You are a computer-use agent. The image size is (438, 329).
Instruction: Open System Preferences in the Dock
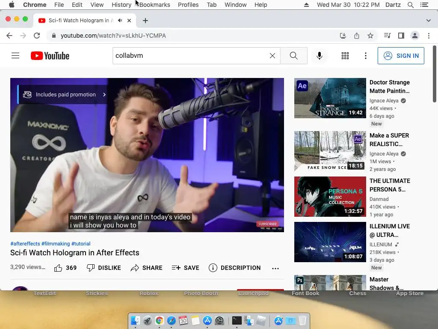(x=219, y=320)
